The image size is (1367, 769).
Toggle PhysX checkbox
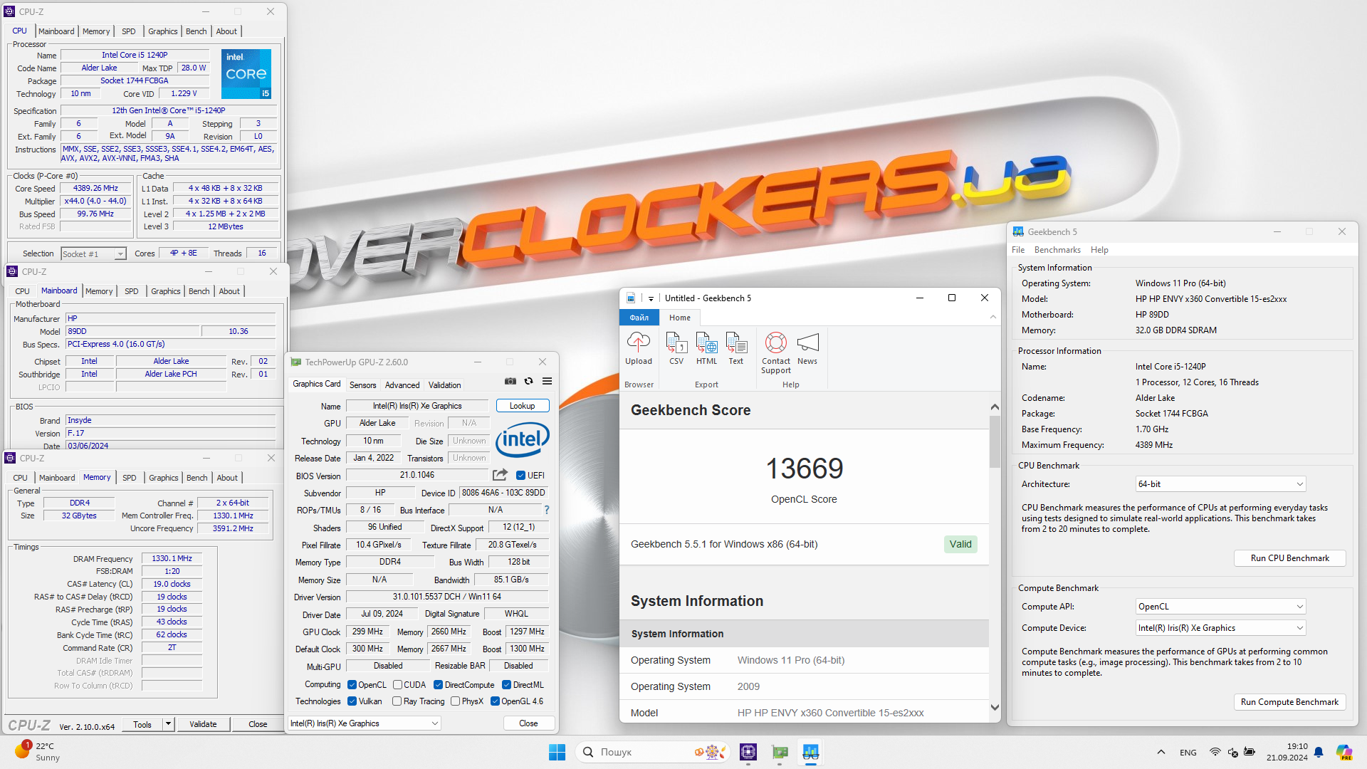pos(455,701)
